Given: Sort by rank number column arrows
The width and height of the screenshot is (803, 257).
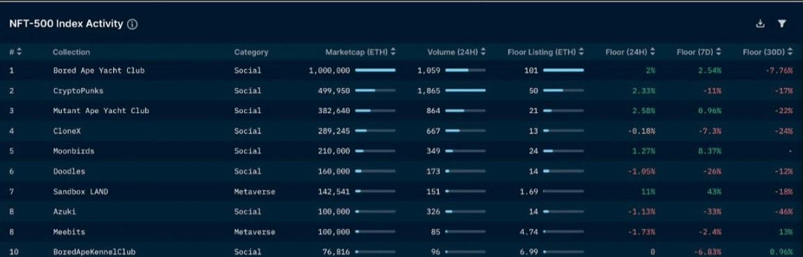Looking at the screenshot, I should pos(19,52).
